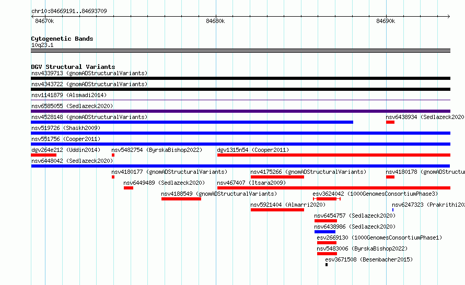Click the small red bar under nsv4180178

[x=390, y=177]
